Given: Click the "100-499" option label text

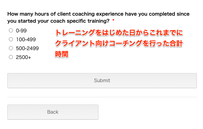Looking at the screenshot, I should coord(26,39).
